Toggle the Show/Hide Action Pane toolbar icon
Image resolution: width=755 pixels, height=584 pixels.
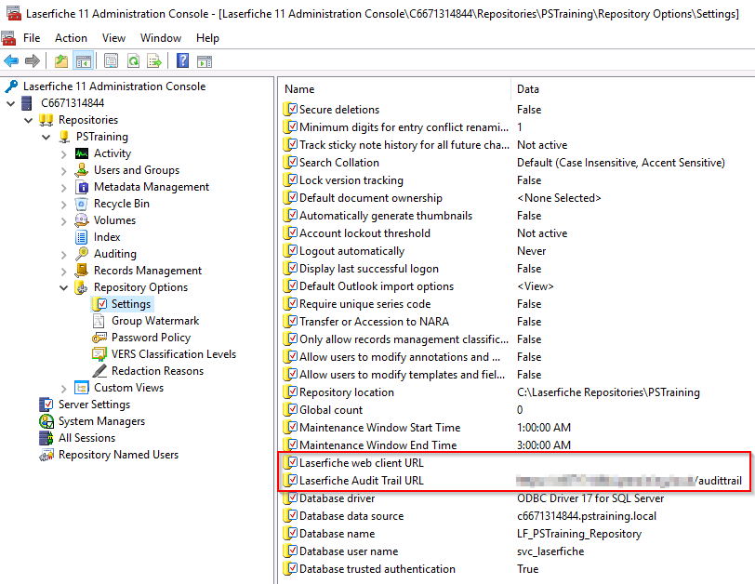pyautogui.click(x=205, y=61)
